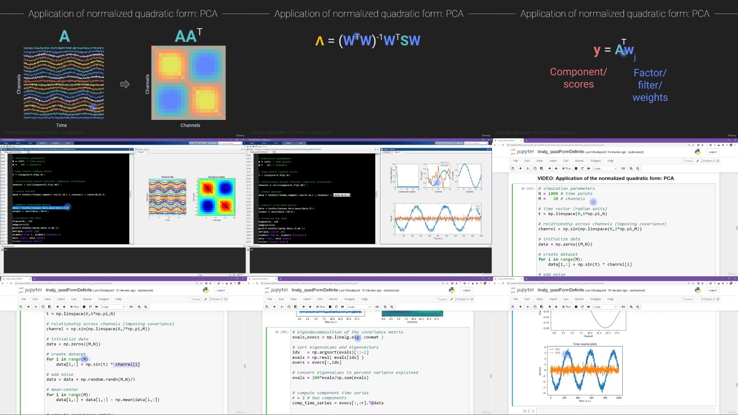Click Jupyter logo in 9-minutes-ago notebook
The width and height of the screenshot is (738, 415).
pos(523,152)
